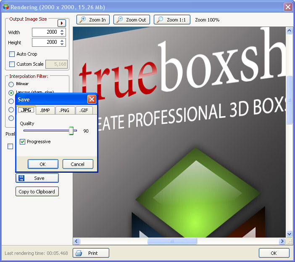Click the preview scroll down arrow
Image resolution: width=295 pixels, height=262 pixels.
point(289,234)
